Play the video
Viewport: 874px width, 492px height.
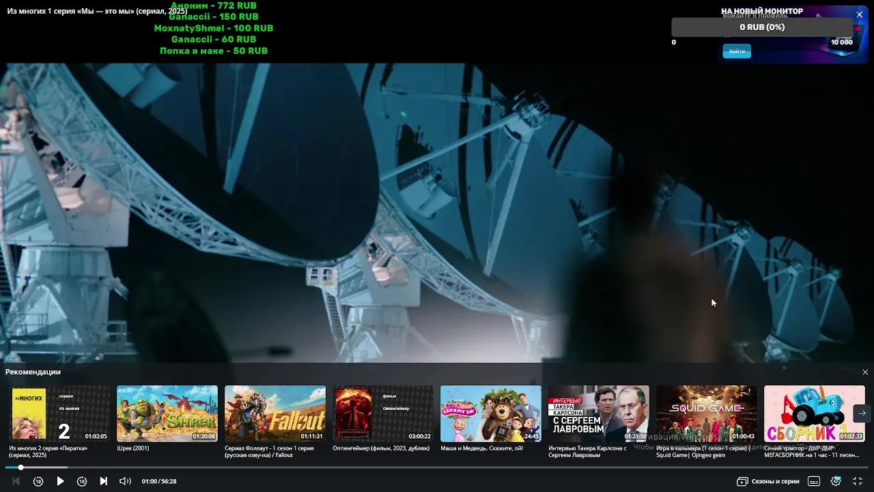(x=60, y=481)
